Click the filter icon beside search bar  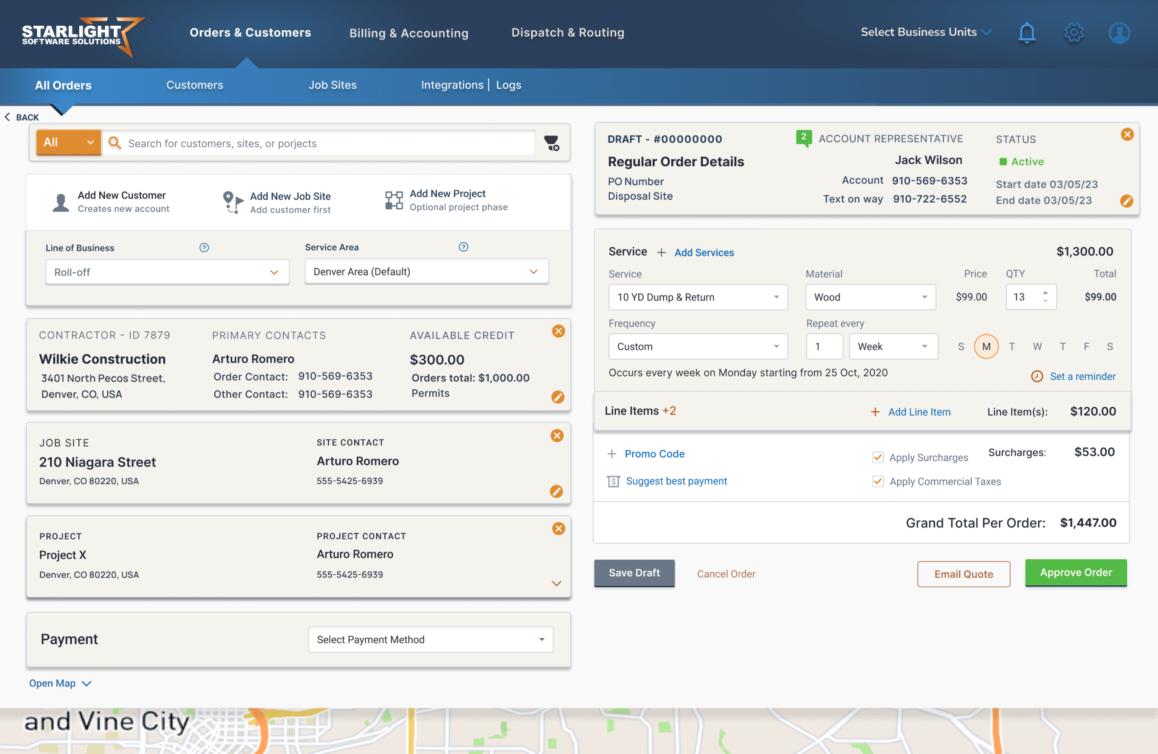pyautogui.click(x=551, y=143)
